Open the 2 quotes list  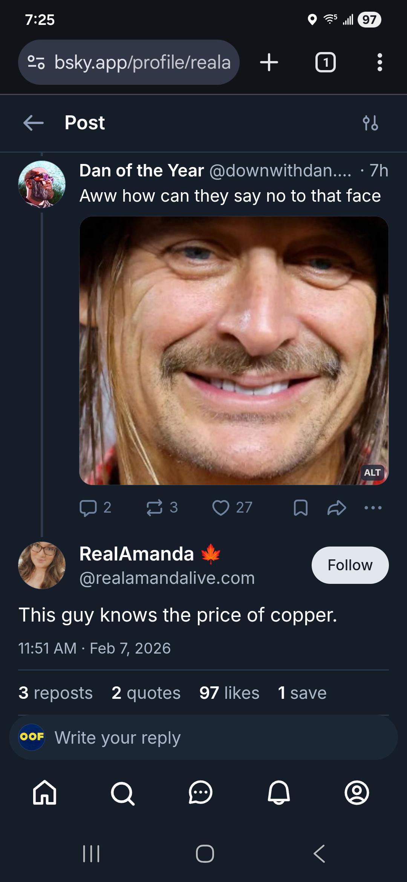[146, 692]
